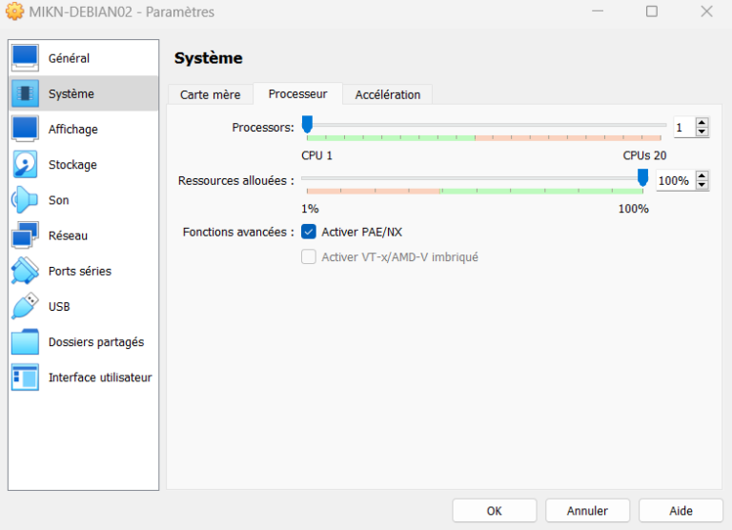Click the Affichage label in sidebar

(73, 130)
